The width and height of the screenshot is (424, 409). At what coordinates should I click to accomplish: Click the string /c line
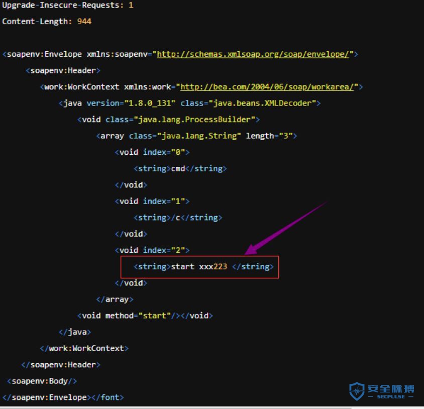pos(178,218)
